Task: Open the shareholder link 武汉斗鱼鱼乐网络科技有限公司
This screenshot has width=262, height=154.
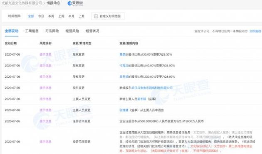Action: (152, 88)
